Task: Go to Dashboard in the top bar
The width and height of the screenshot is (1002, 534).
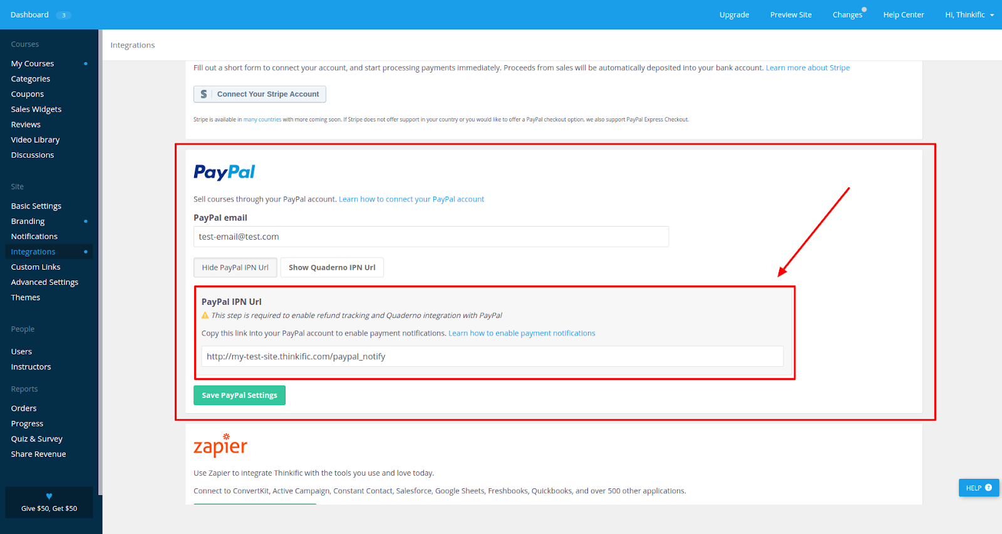Action: (29, 14)
